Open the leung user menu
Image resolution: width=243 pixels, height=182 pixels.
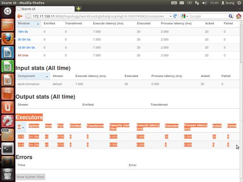228,3
